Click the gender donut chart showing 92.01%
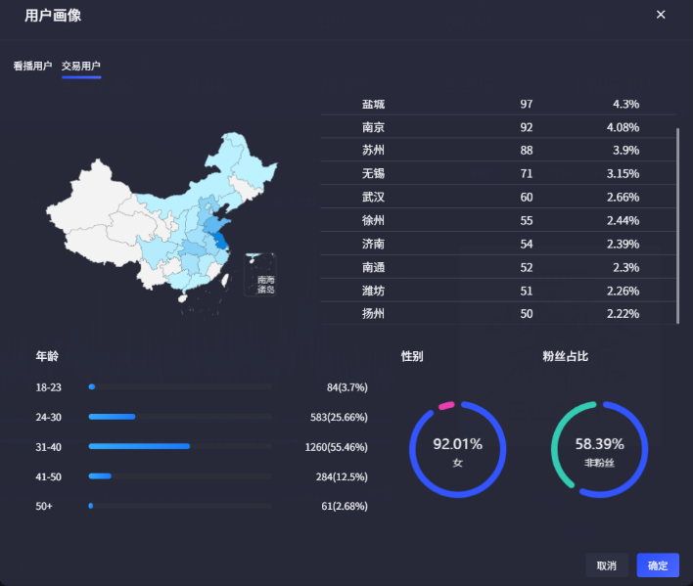The height and width of the screenshot is (586, 693). [457, 449]
